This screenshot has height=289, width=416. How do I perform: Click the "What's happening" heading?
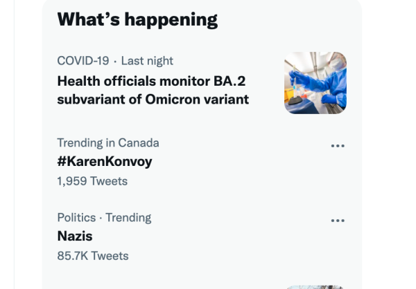(137, 19)
